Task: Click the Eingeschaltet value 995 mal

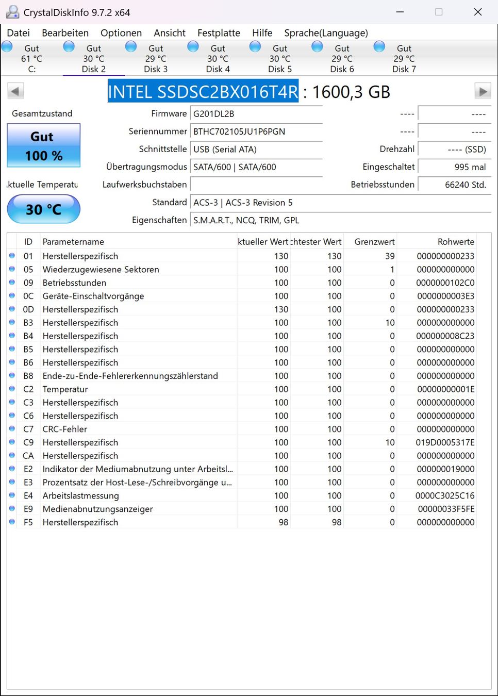Action: point(454,167)
